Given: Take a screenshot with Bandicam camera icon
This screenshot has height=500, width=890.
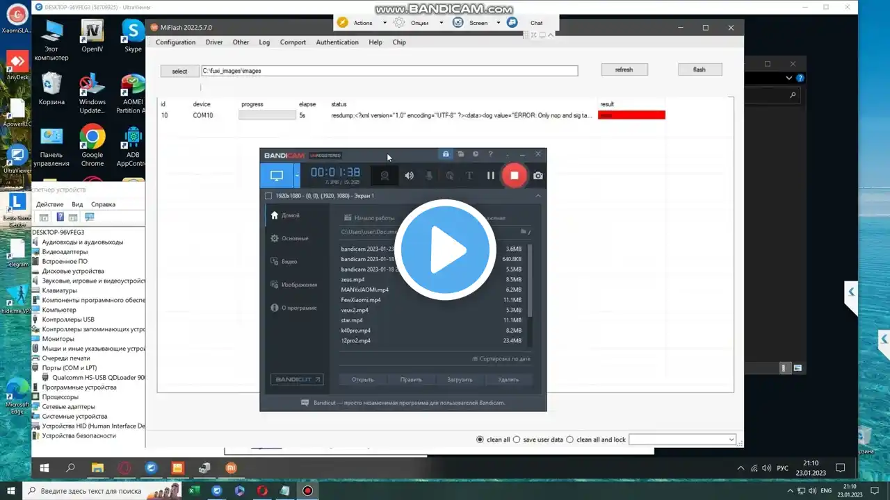Looking at the screenshot, I should click(538, 176).
